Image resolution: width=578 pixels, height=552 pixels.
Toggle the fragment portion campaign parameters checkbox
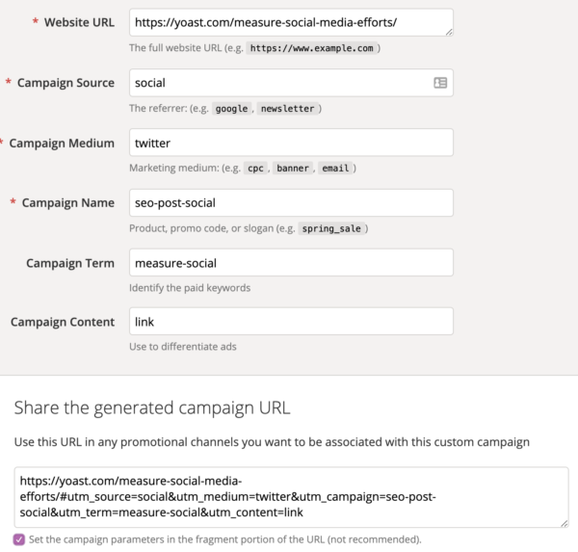19,539
